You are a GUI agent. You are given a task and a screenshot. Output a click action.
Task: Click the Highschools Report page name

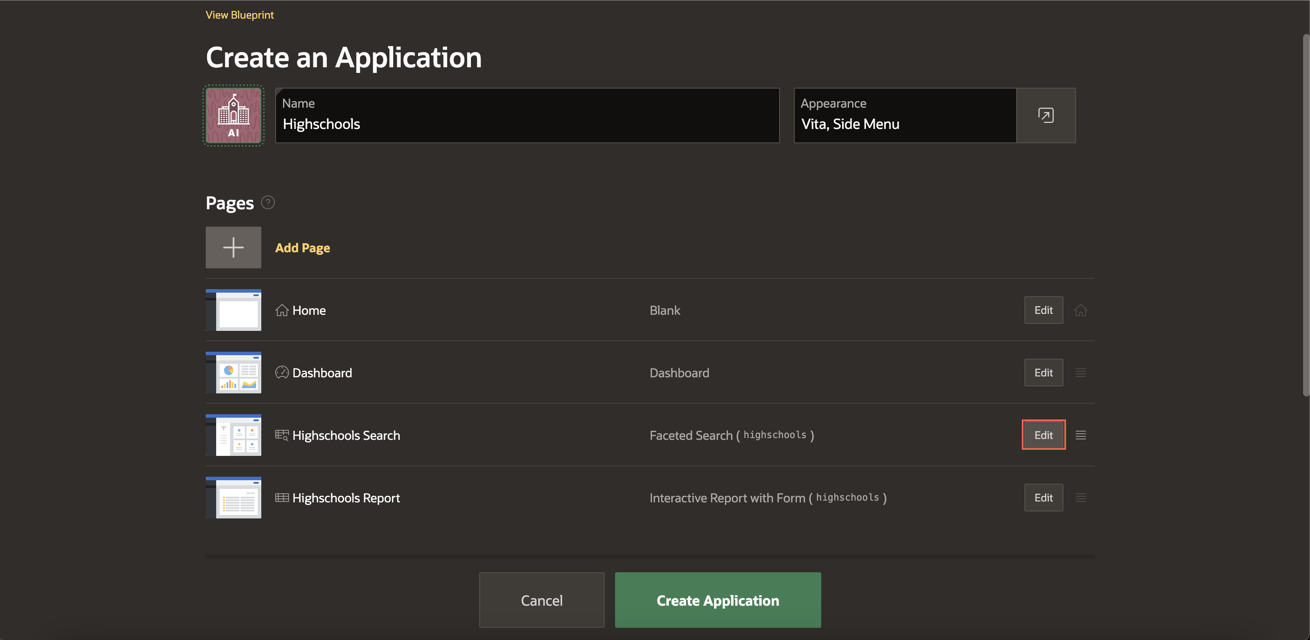coord(346,498)
